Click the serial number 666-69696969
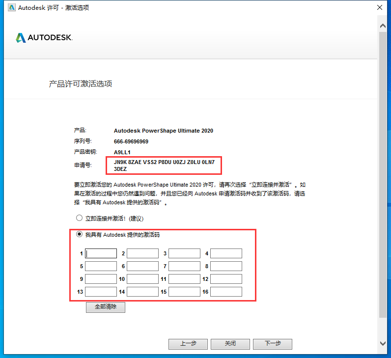391x358 pixels. 131,141
